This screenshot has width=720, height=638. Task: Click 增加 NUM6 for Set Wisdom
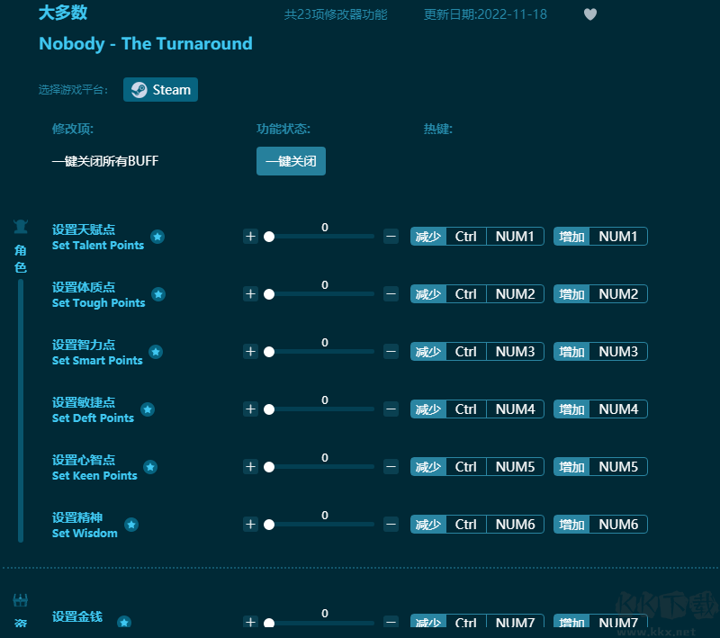(600, 524)
